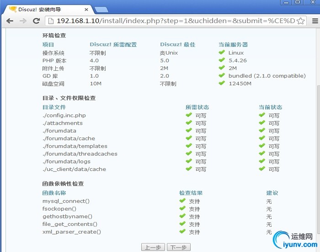The image size is (320, 252).
Task: Click the 操作系统 row label
Action: [x=53, y=53]
